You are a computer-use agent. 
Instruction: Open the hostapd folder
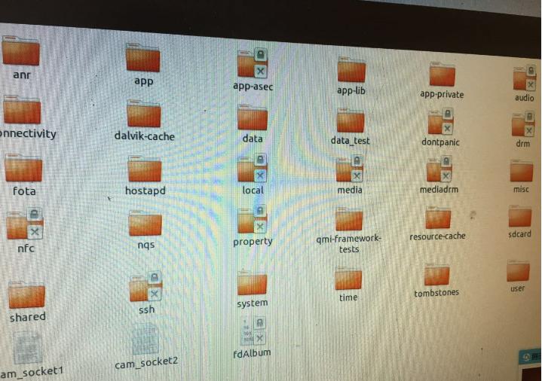click(x=145, y=169)
